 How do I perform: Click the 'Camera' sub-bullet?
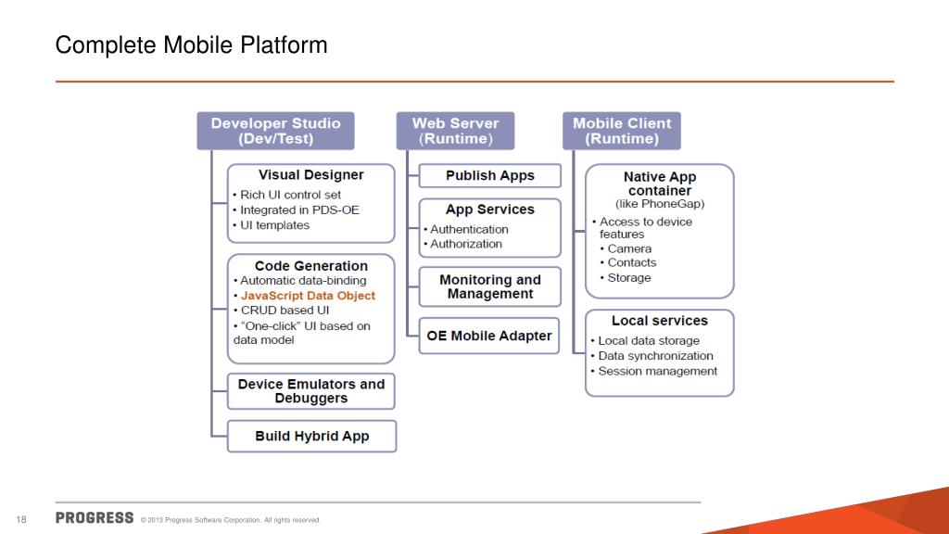pyautogui.click(x=626, y=248)
